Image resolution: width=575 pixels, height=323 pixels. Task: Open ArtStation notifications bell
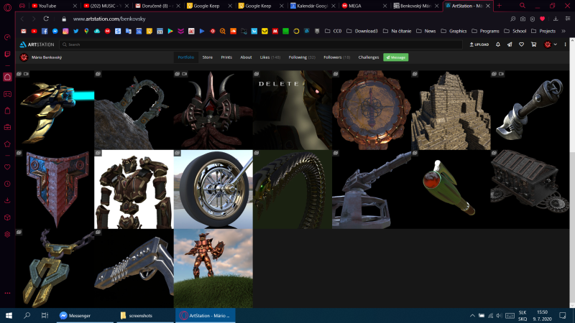pos(497,45)
